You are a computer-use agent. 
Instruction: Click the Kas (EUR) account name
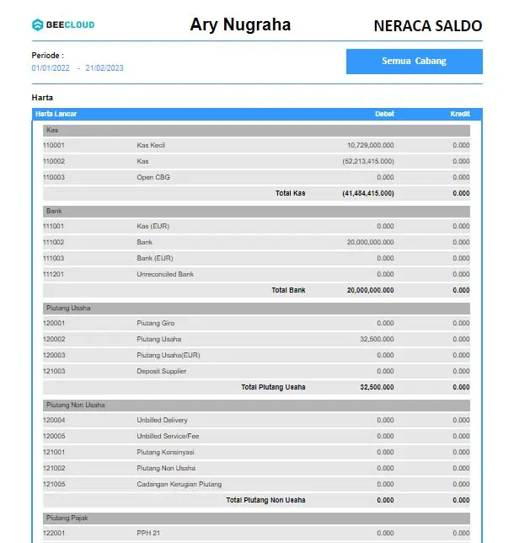click(153, 226)
